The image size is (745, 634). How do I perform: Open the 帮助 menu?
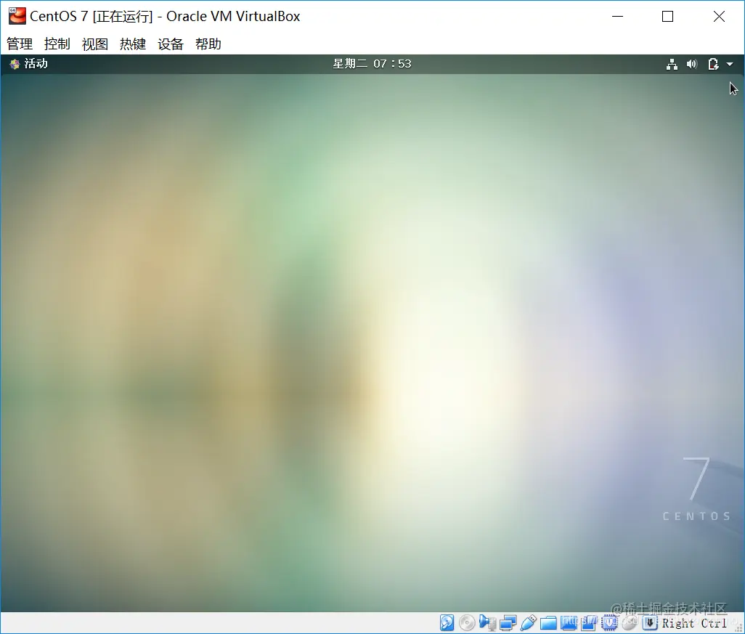click(x=208, y=44)
